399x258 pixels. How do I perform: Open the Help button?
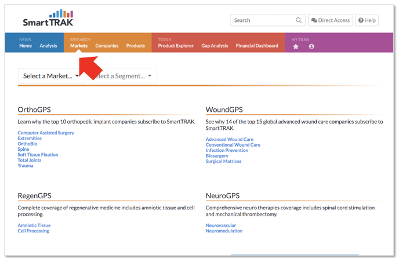[367, 20]
